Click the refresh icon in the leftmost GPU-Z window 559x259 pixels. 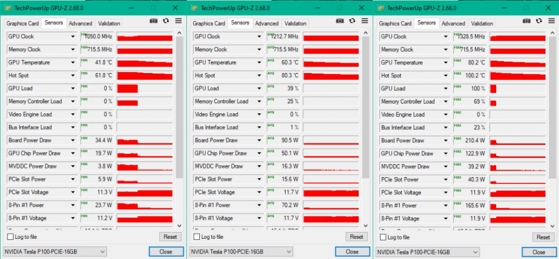(166, 21)
